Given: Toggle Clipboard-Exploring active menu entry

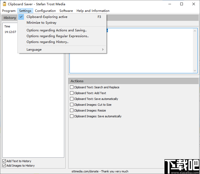Looking at the screenshot, I should point(62,17).
